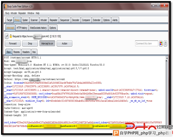
Task: Open the main Options tab beside Extender
Action: [106, 20]
